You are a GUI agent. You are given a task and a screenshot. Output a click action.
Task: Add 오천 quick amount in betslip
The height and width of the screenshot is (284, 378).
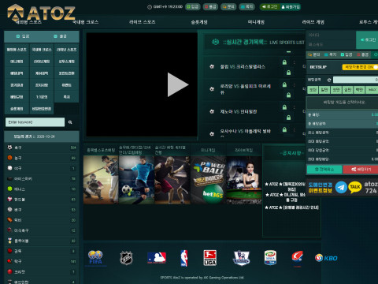point(313,90)
